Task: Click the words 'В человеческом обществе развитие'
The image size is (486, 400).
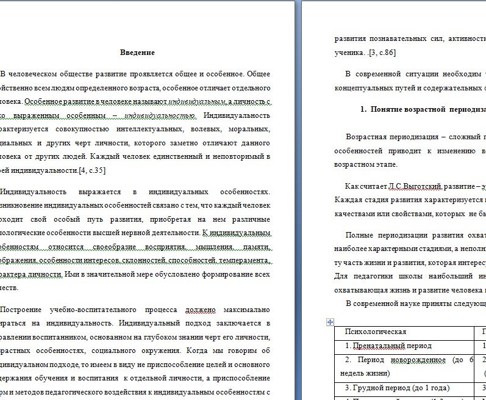Action: click(63, 74)
